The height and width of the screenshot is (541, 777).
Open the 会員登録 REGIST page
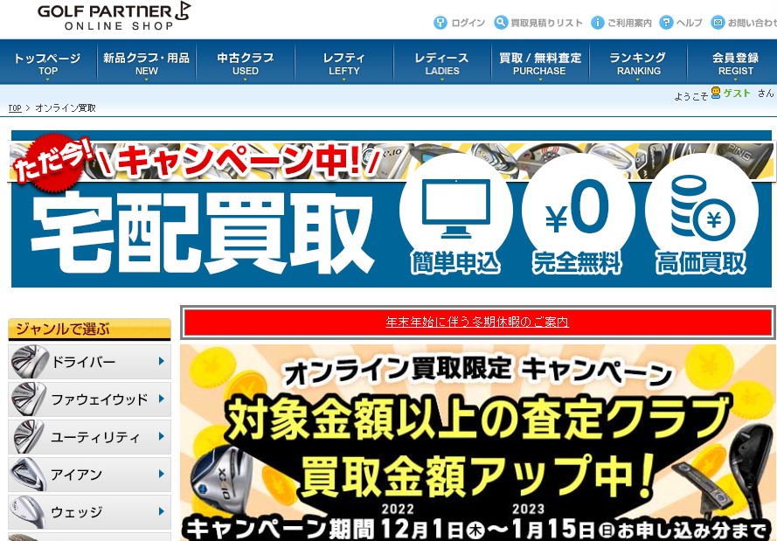coord(735,61)
